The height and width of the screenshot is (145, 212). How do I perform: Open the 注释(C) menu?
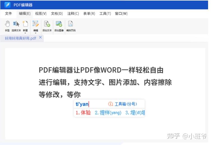[x=73, y=13]
